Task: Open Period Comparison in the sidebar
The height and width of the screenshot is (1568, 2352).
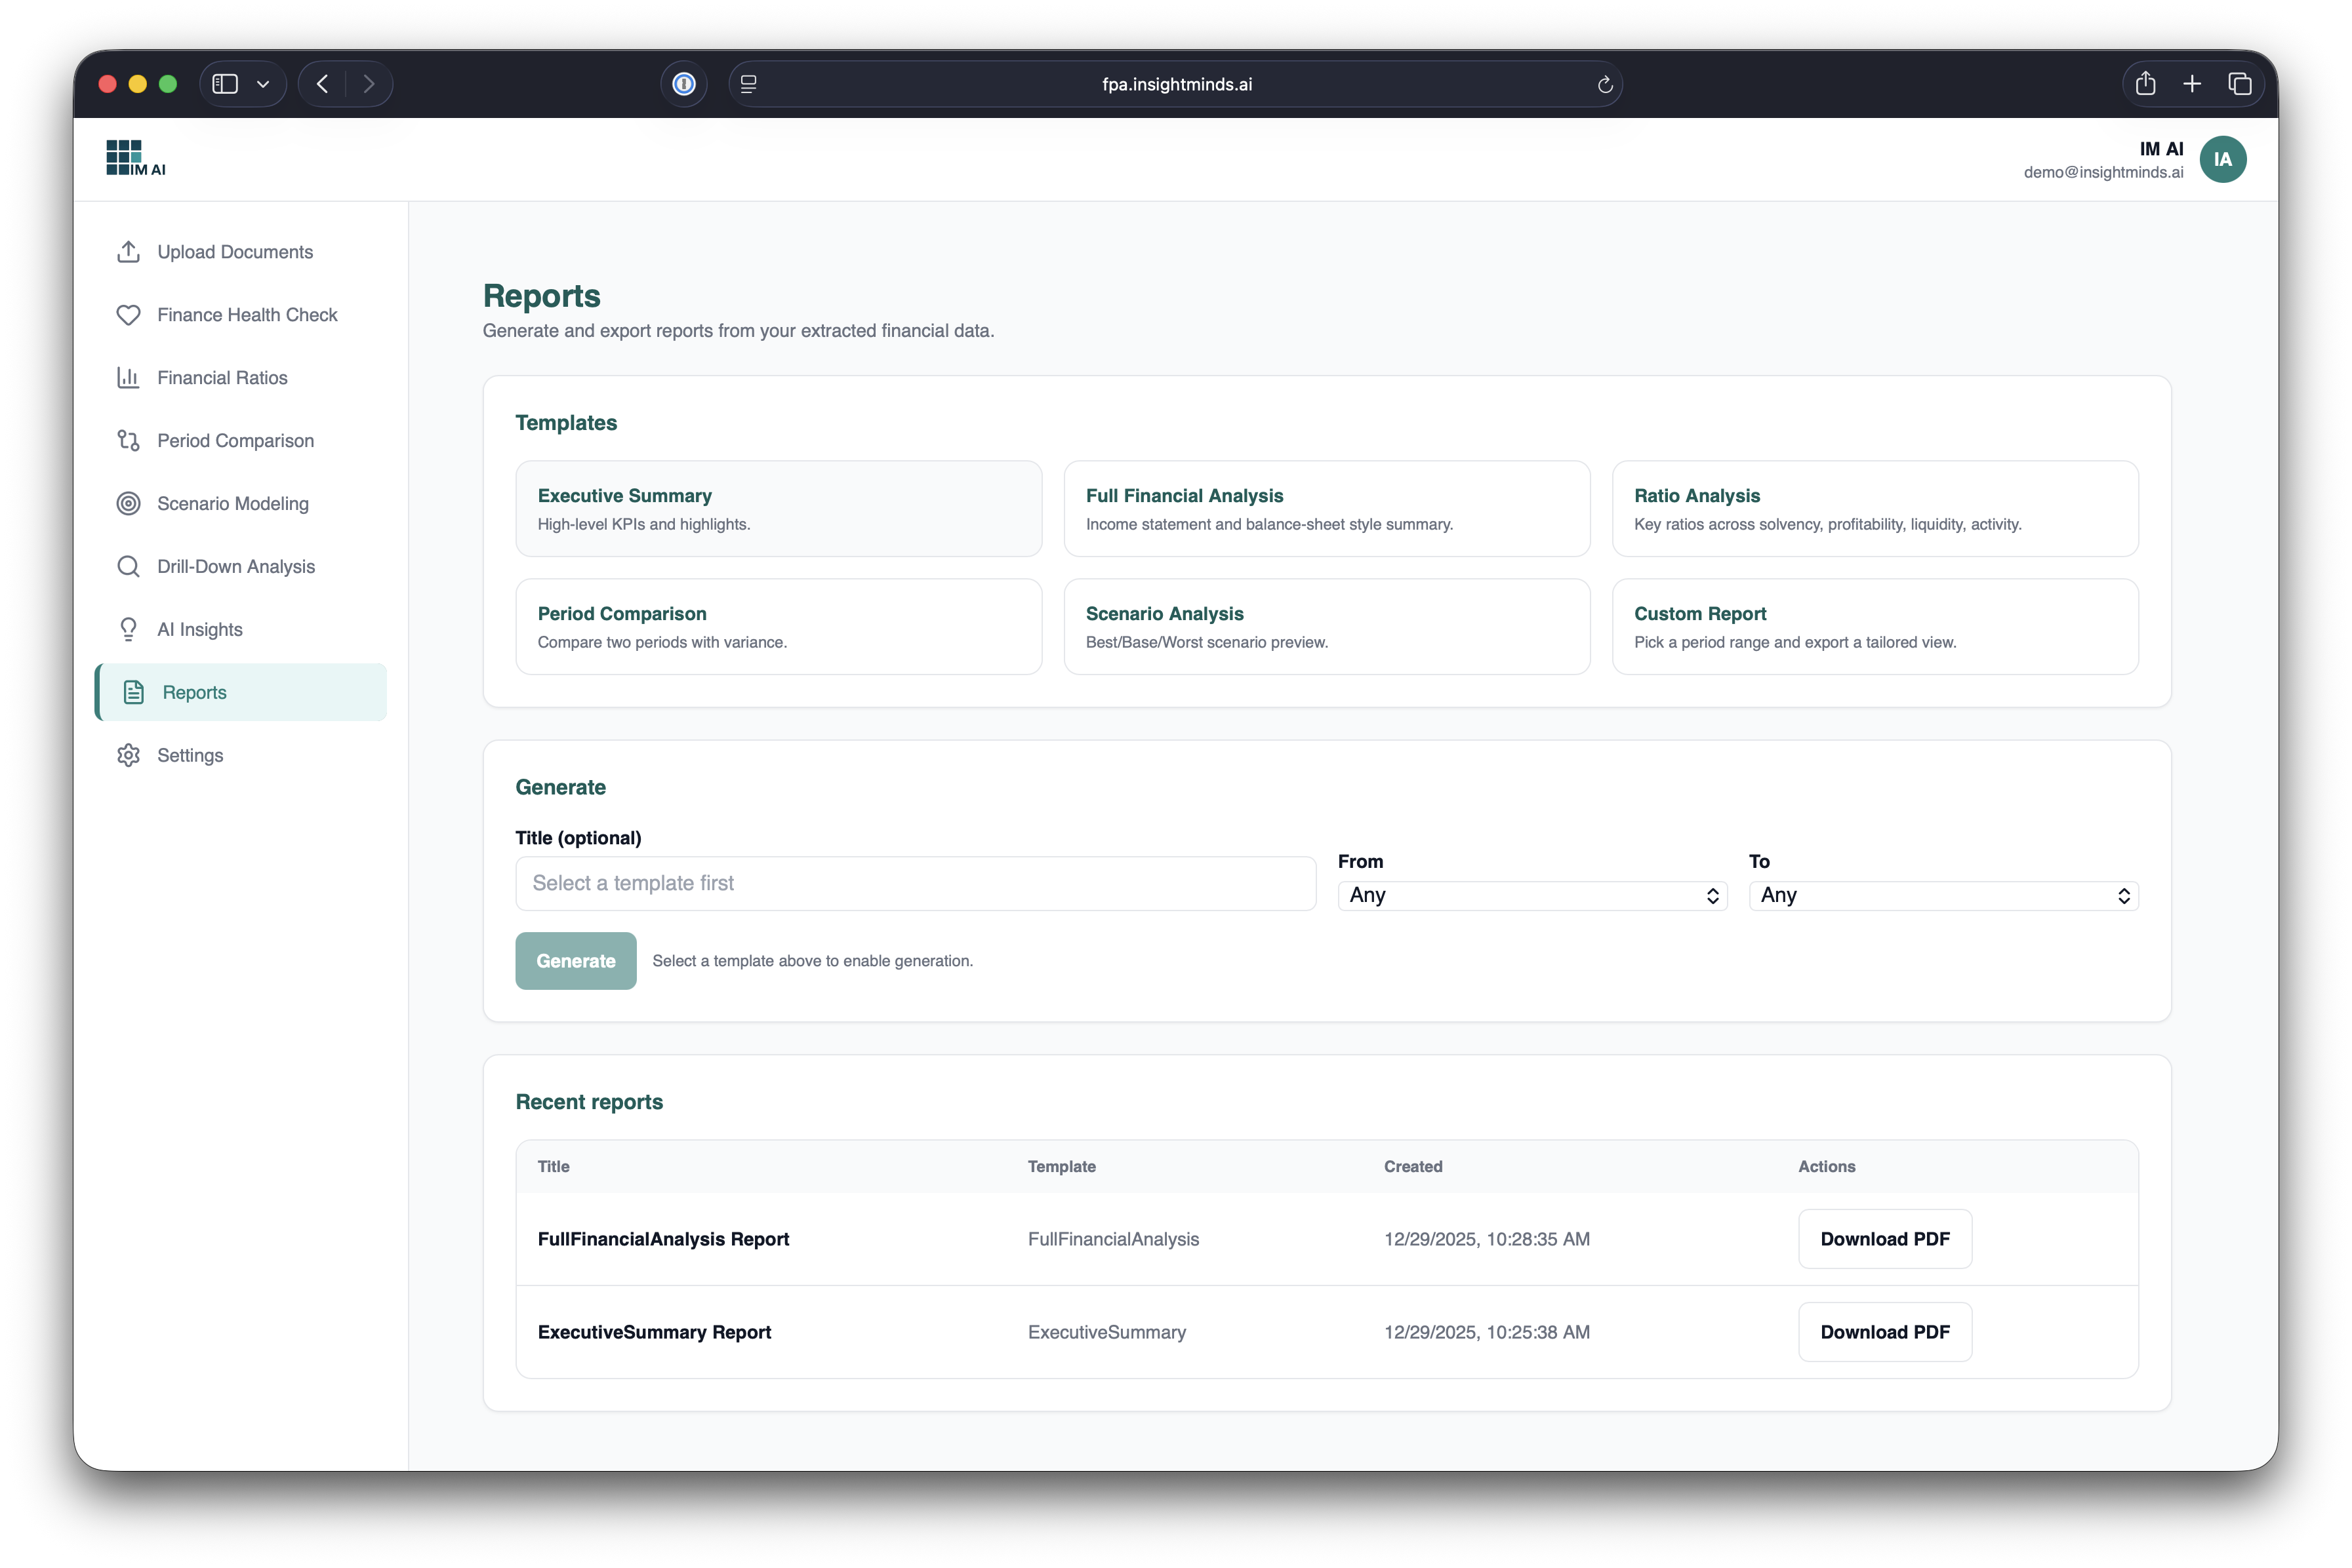Action: coord(235,441)
